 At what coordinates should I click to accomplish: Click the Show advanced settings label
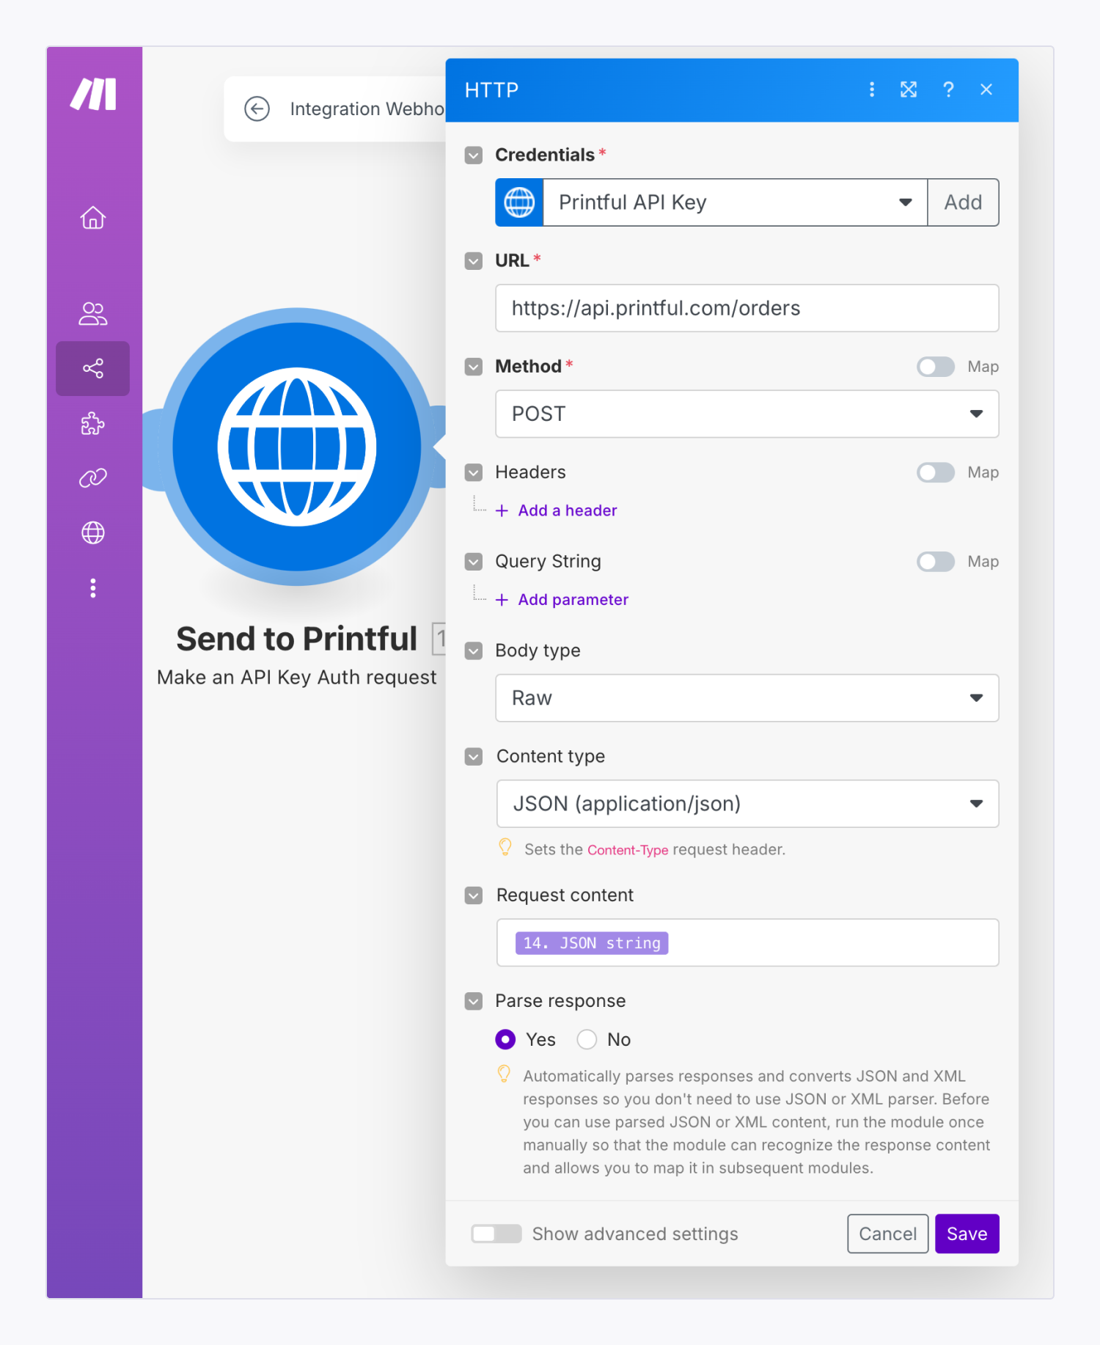tap(635, 1234)
